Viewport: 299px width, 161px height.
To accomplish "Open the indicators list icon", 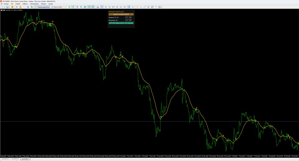I will (x=97, y=7).
